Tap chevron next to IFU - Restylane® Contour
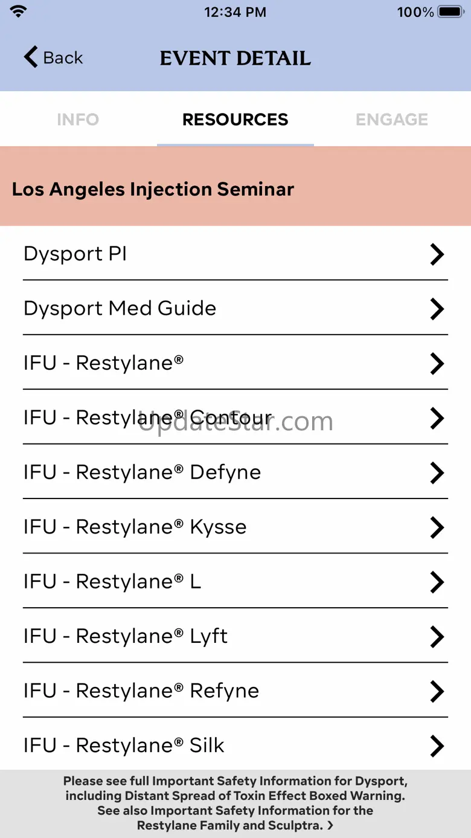Screen dimensions: 471x838 point(437,418)
